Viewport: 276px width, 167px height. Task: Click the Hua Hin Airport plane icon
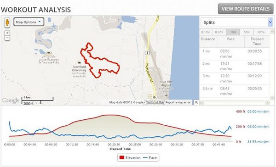(166, 95)
